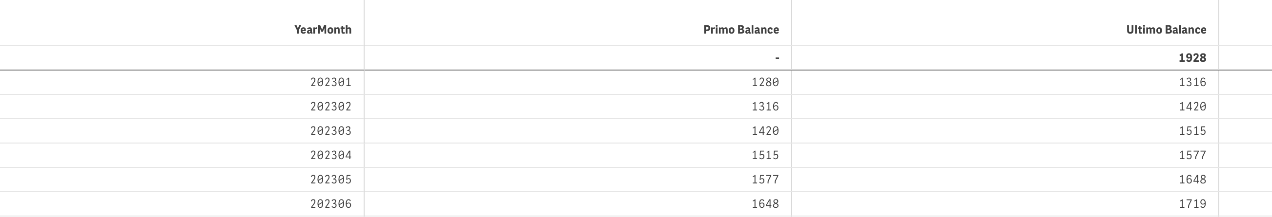
Task: Click the YearMonth column header
Action: coord(323,30)
